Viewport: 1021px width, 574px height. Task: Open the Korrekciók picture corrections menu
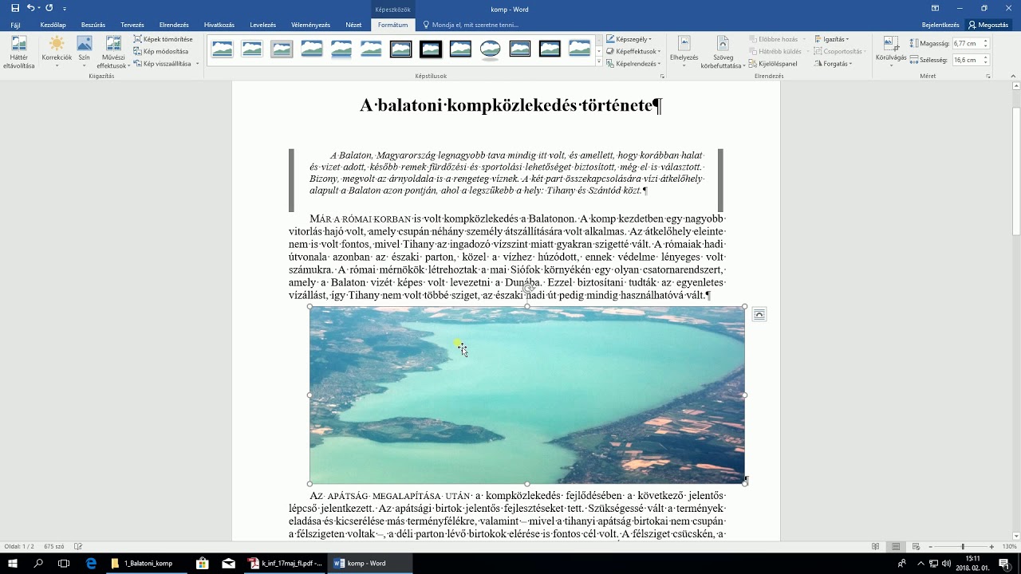click(x=57, y=52)
